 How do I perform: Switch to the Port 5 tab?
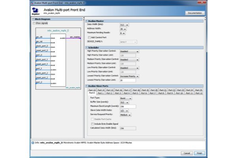[x=135, y=93]
